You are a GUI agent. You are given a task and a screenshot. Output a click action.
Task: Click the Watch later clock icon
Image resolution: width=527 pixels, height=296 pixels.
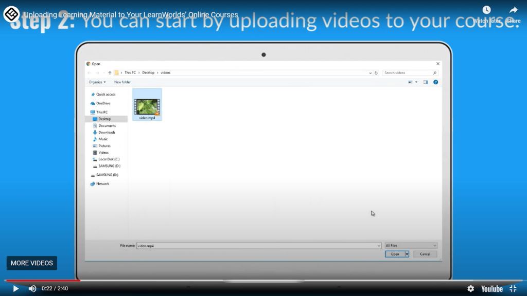point(486,10)
